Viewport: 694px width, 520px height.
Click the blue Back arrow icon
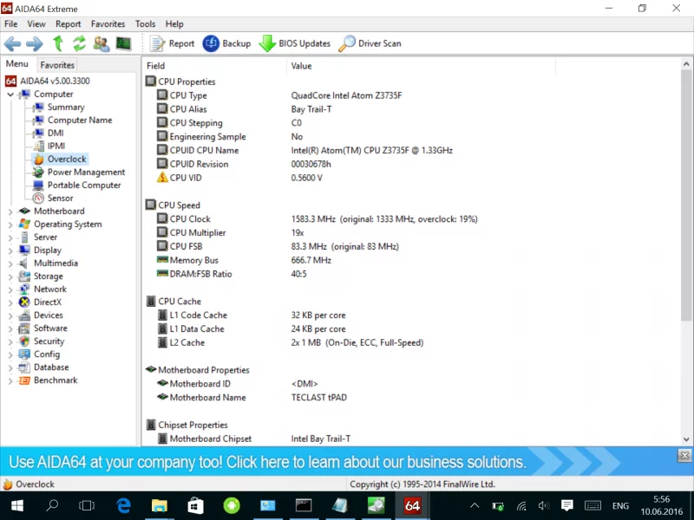pyautogui.click(x=13, y=43)
